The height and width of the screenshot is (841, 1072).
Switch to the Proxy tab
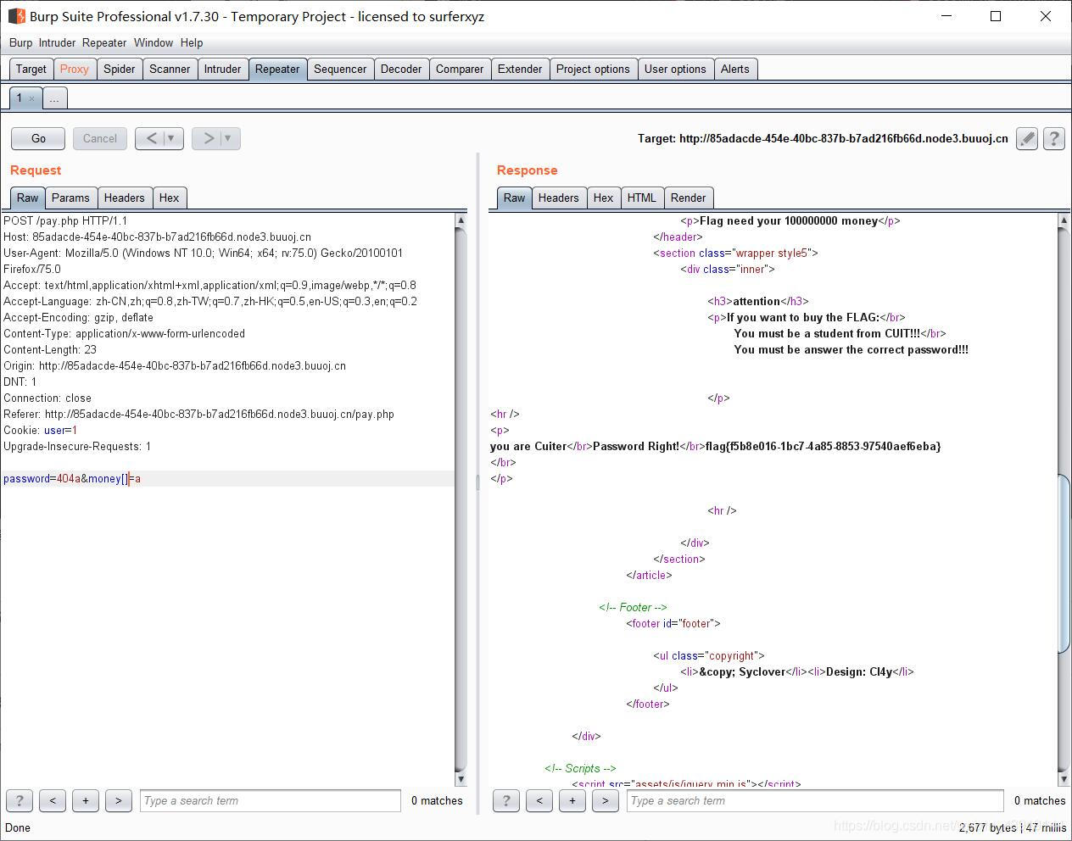coord(75,69)
